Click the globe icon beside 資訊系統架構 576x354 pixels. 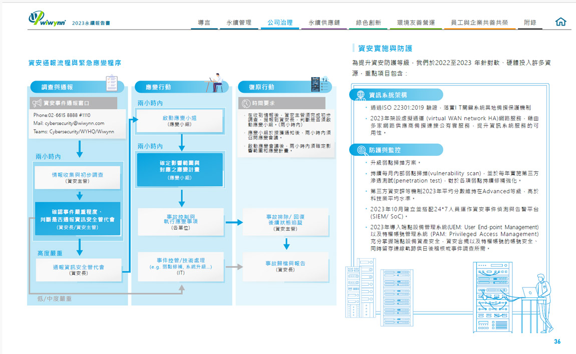[x=360, y=95]
